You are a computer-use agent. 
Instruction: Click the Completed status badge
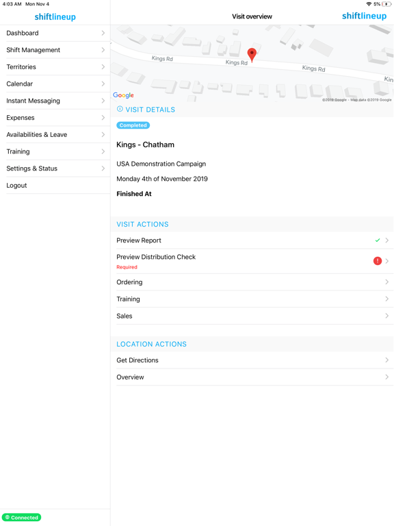click(x=133, y=125)
